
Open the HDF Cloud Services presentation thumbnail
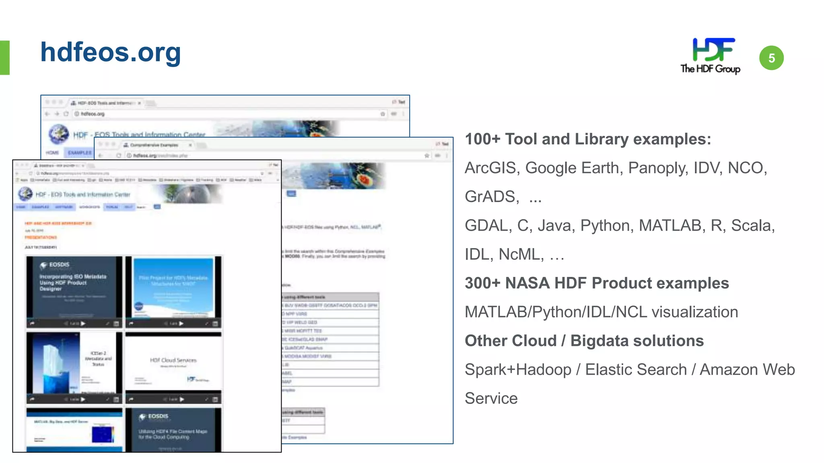(x=173, y=363)
